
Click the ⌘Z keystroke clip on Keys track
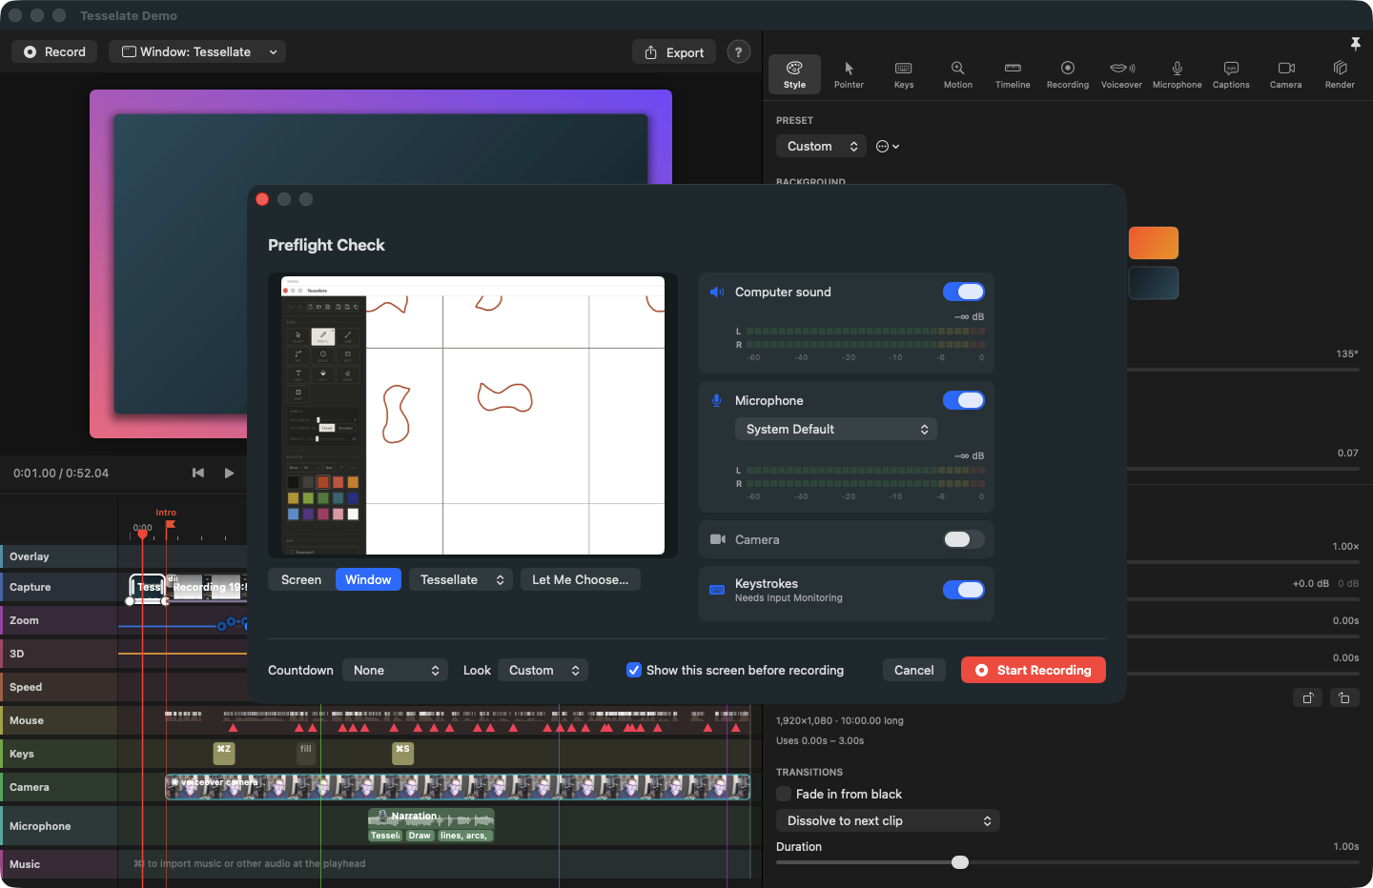click(x=224, y=753)
